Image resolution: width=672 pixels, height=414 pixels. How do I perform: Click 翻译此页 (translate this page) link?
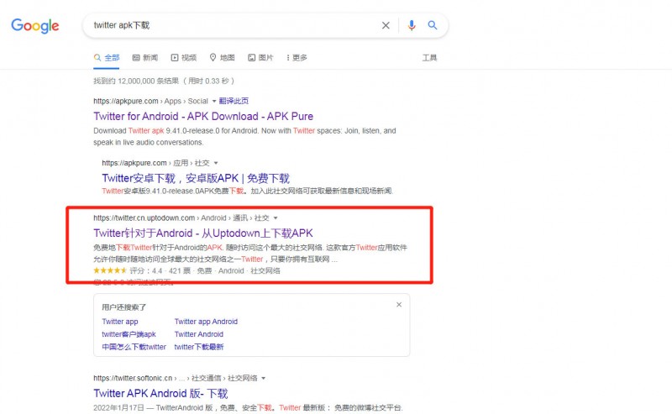pos(234,101)
